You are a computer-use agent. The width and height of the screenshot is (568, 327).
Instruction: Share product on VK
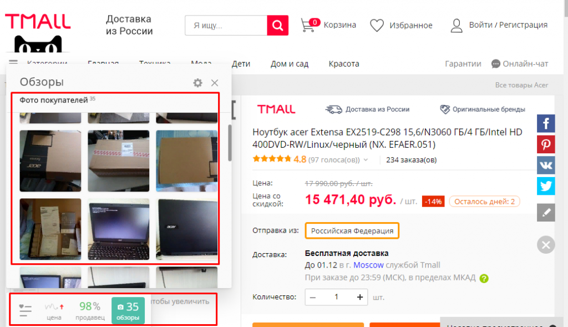545,165
